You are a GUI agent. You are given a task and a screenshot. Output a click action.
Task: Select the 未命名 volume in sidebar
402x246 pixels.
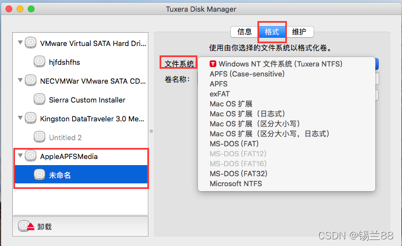pos(81,175)
